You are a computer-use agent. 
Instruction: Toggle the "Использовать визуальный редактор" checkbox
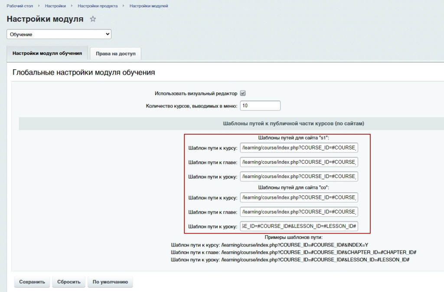(x=243, y=93)
